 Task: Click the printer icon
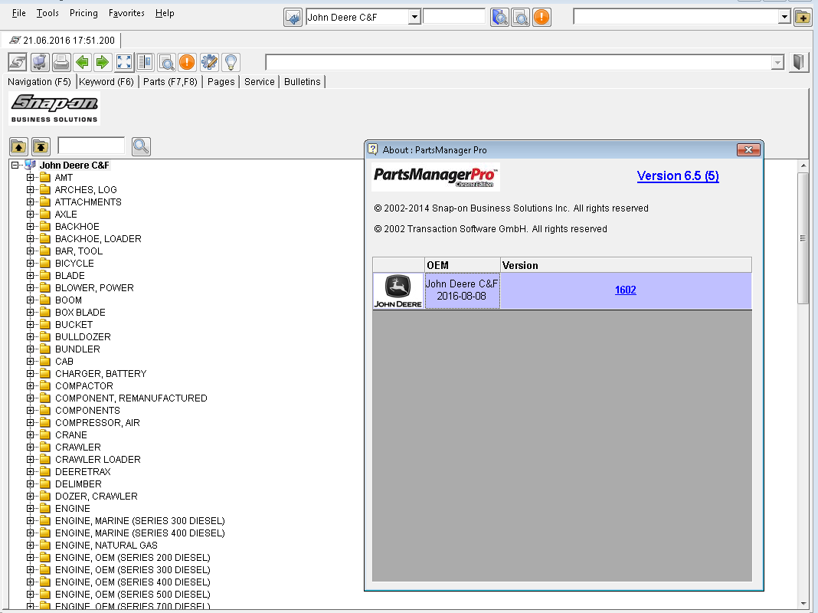pyautogui.click(x=61, y=62)
